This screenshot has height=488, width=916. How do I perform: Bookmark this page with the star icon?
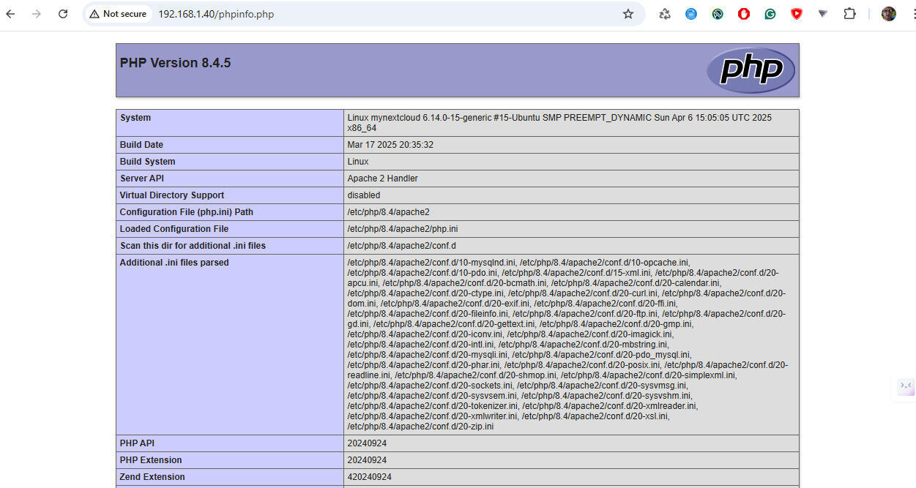click(x=628, y=14)
